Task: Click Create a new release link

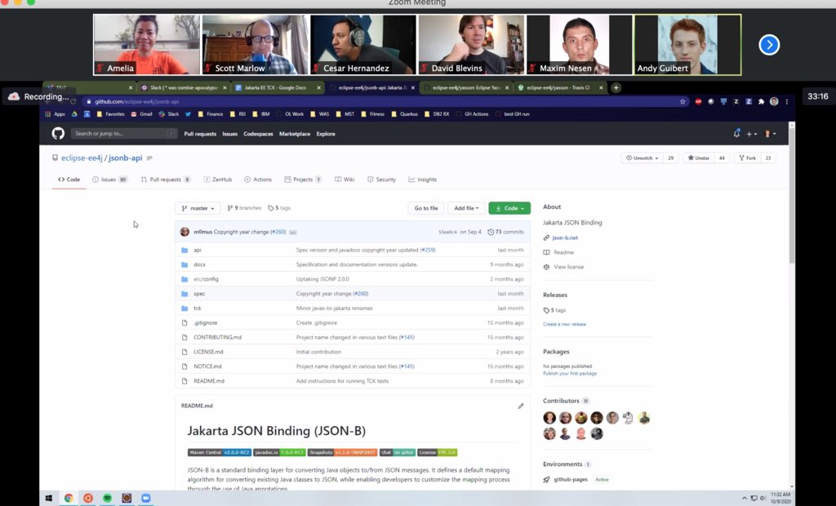Action: [564, 324]
